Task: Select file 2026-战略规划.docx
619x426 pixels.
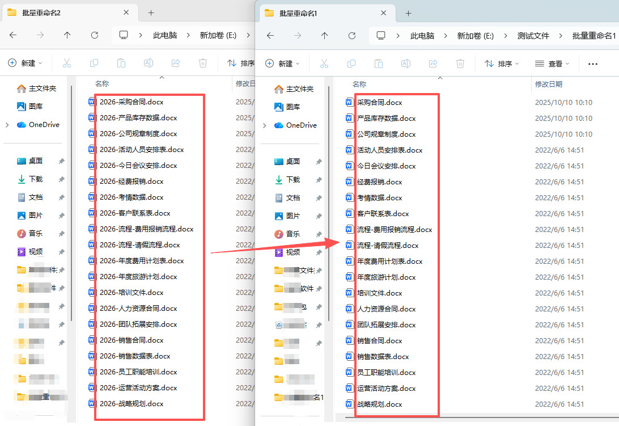Action: [132, 403]
